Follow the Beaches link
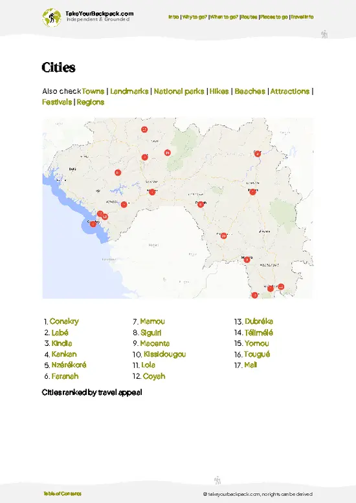 click(x=250, y=91)
